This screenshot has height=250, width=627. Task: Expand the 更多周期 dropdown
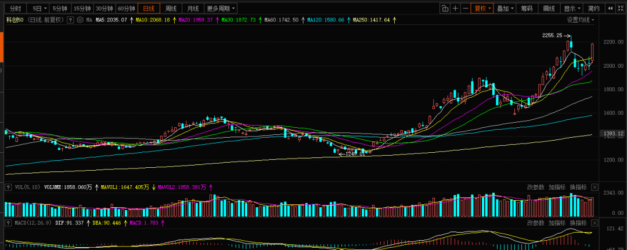tap(221, 8)
